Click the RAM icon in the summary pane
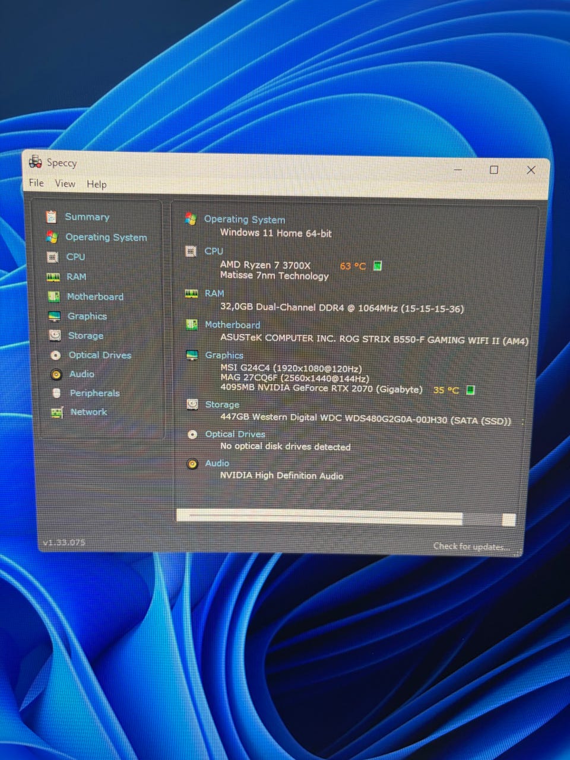 coord(191,293)
